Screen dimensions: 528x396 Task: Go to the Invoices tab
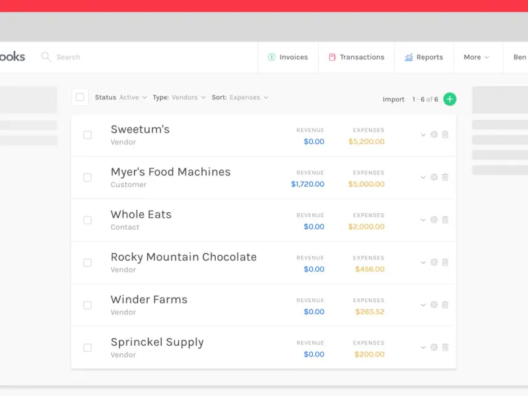288,57
